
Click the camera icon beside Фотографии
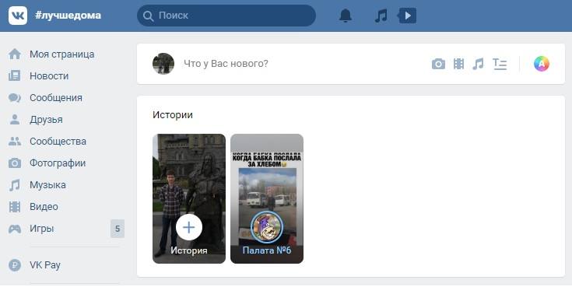[15, 163]
